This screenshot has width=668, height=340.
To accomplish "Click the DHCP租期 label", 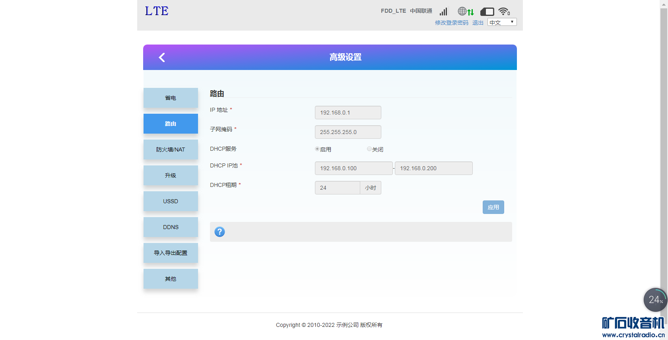I will point(223,185).
